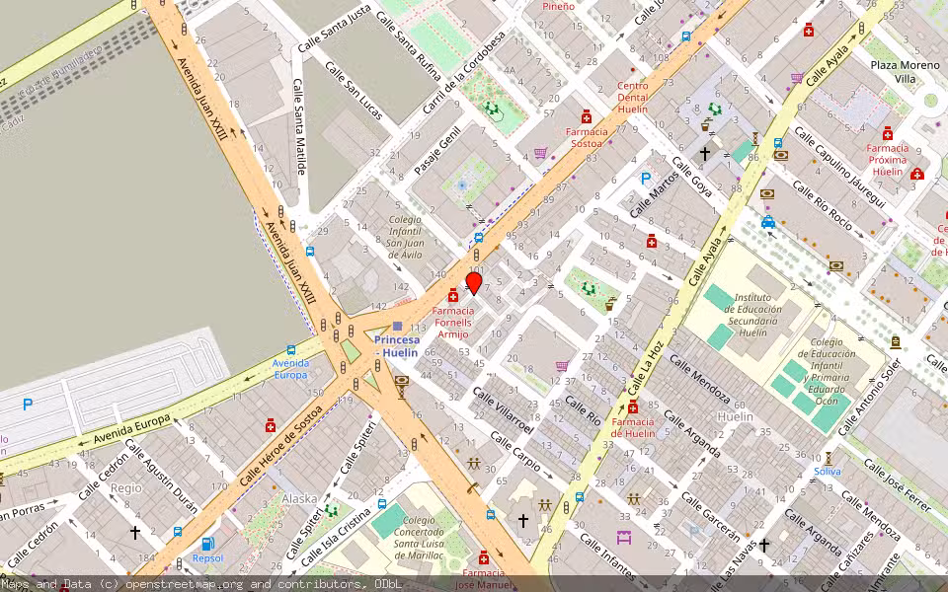Click the Calle Isla Cristina label
Screen dimensions: 948x592
coord(336,539)
